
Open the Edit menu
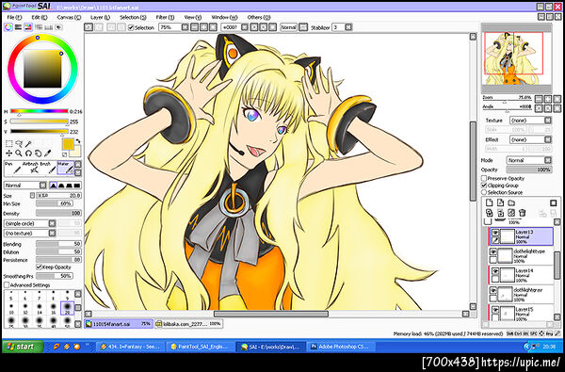pos(40,17)
